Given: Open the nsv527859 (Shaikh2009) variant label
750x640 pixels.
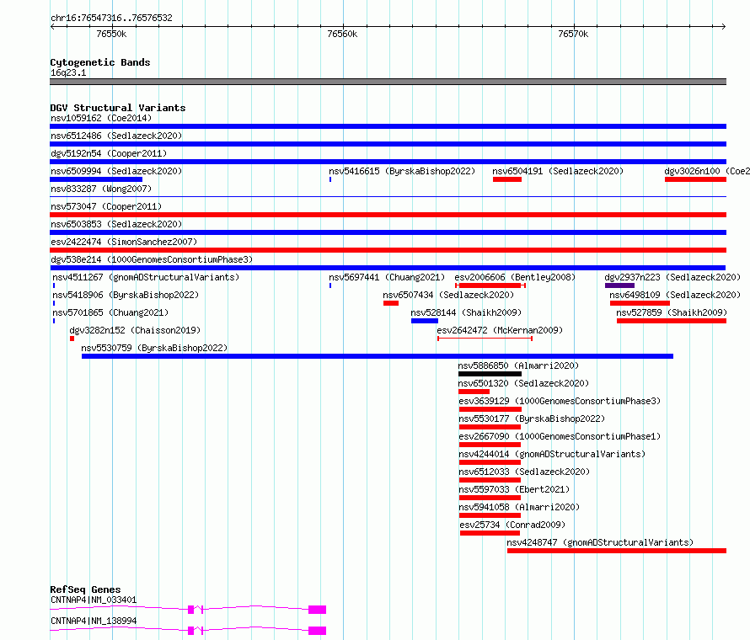Looking at the screenshot, I should click(672, 312).
